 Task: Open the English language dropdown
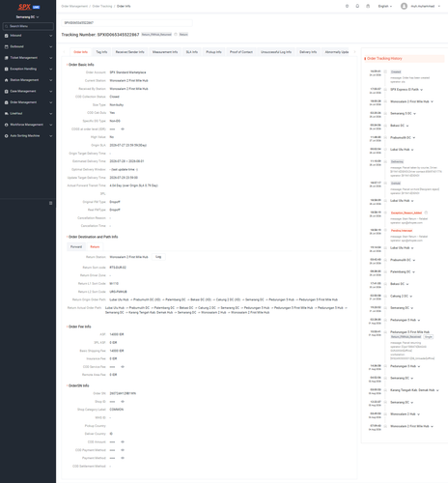click(x=385, y=6)
